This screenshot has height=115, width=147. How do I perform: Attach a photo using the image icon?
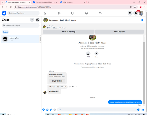[x=47, y=109]
